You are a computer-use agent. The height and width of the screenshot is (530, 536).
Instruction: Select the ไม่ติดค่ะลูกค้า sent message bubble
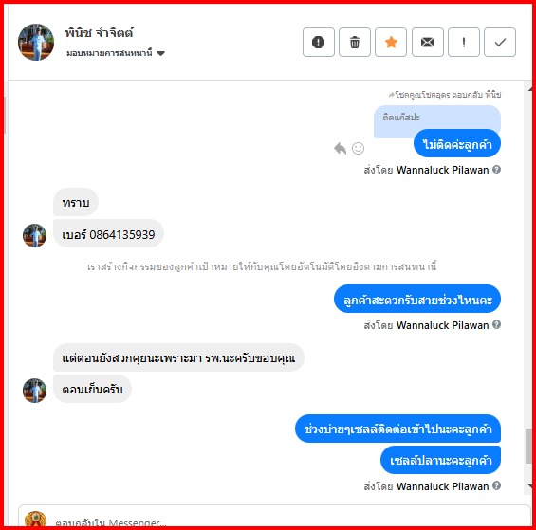click(x=457, y=144)
